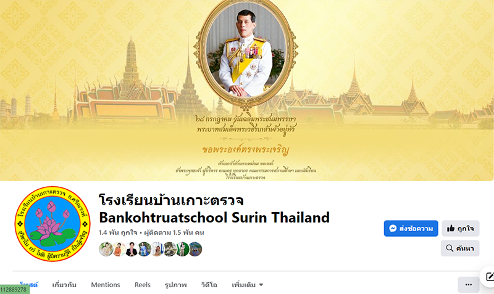Screen dimensions: 494x294
Task: Click the Messenger icon in the send message button
Action: pyautogui.click(x=393, y=228)
